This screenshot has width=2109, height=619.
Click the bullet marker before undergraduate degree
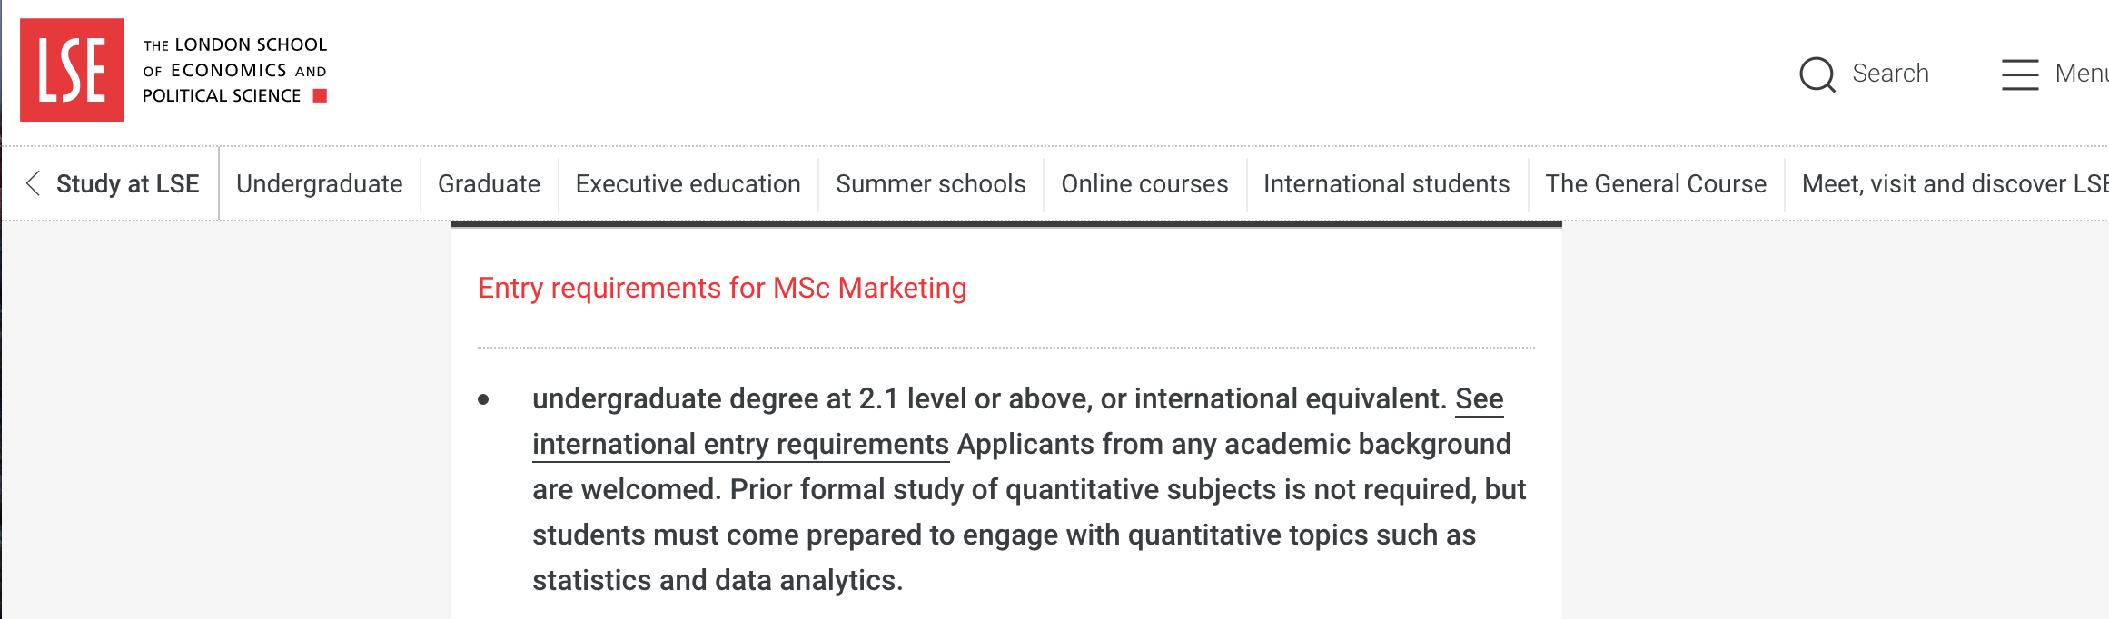click(x=483, y=399)
